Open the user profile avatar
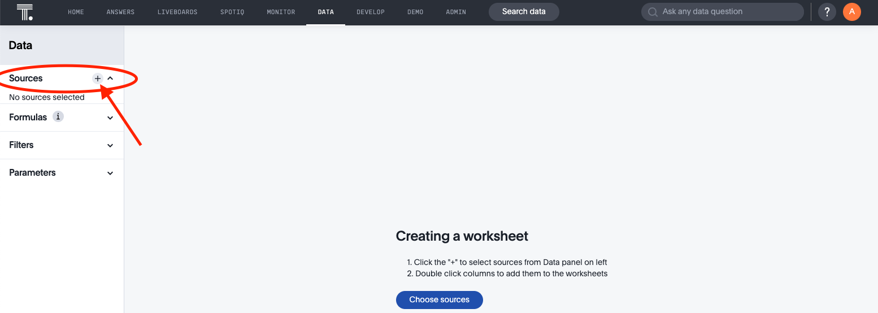Screen dimensions: 878x313 [x=851, y=12]
